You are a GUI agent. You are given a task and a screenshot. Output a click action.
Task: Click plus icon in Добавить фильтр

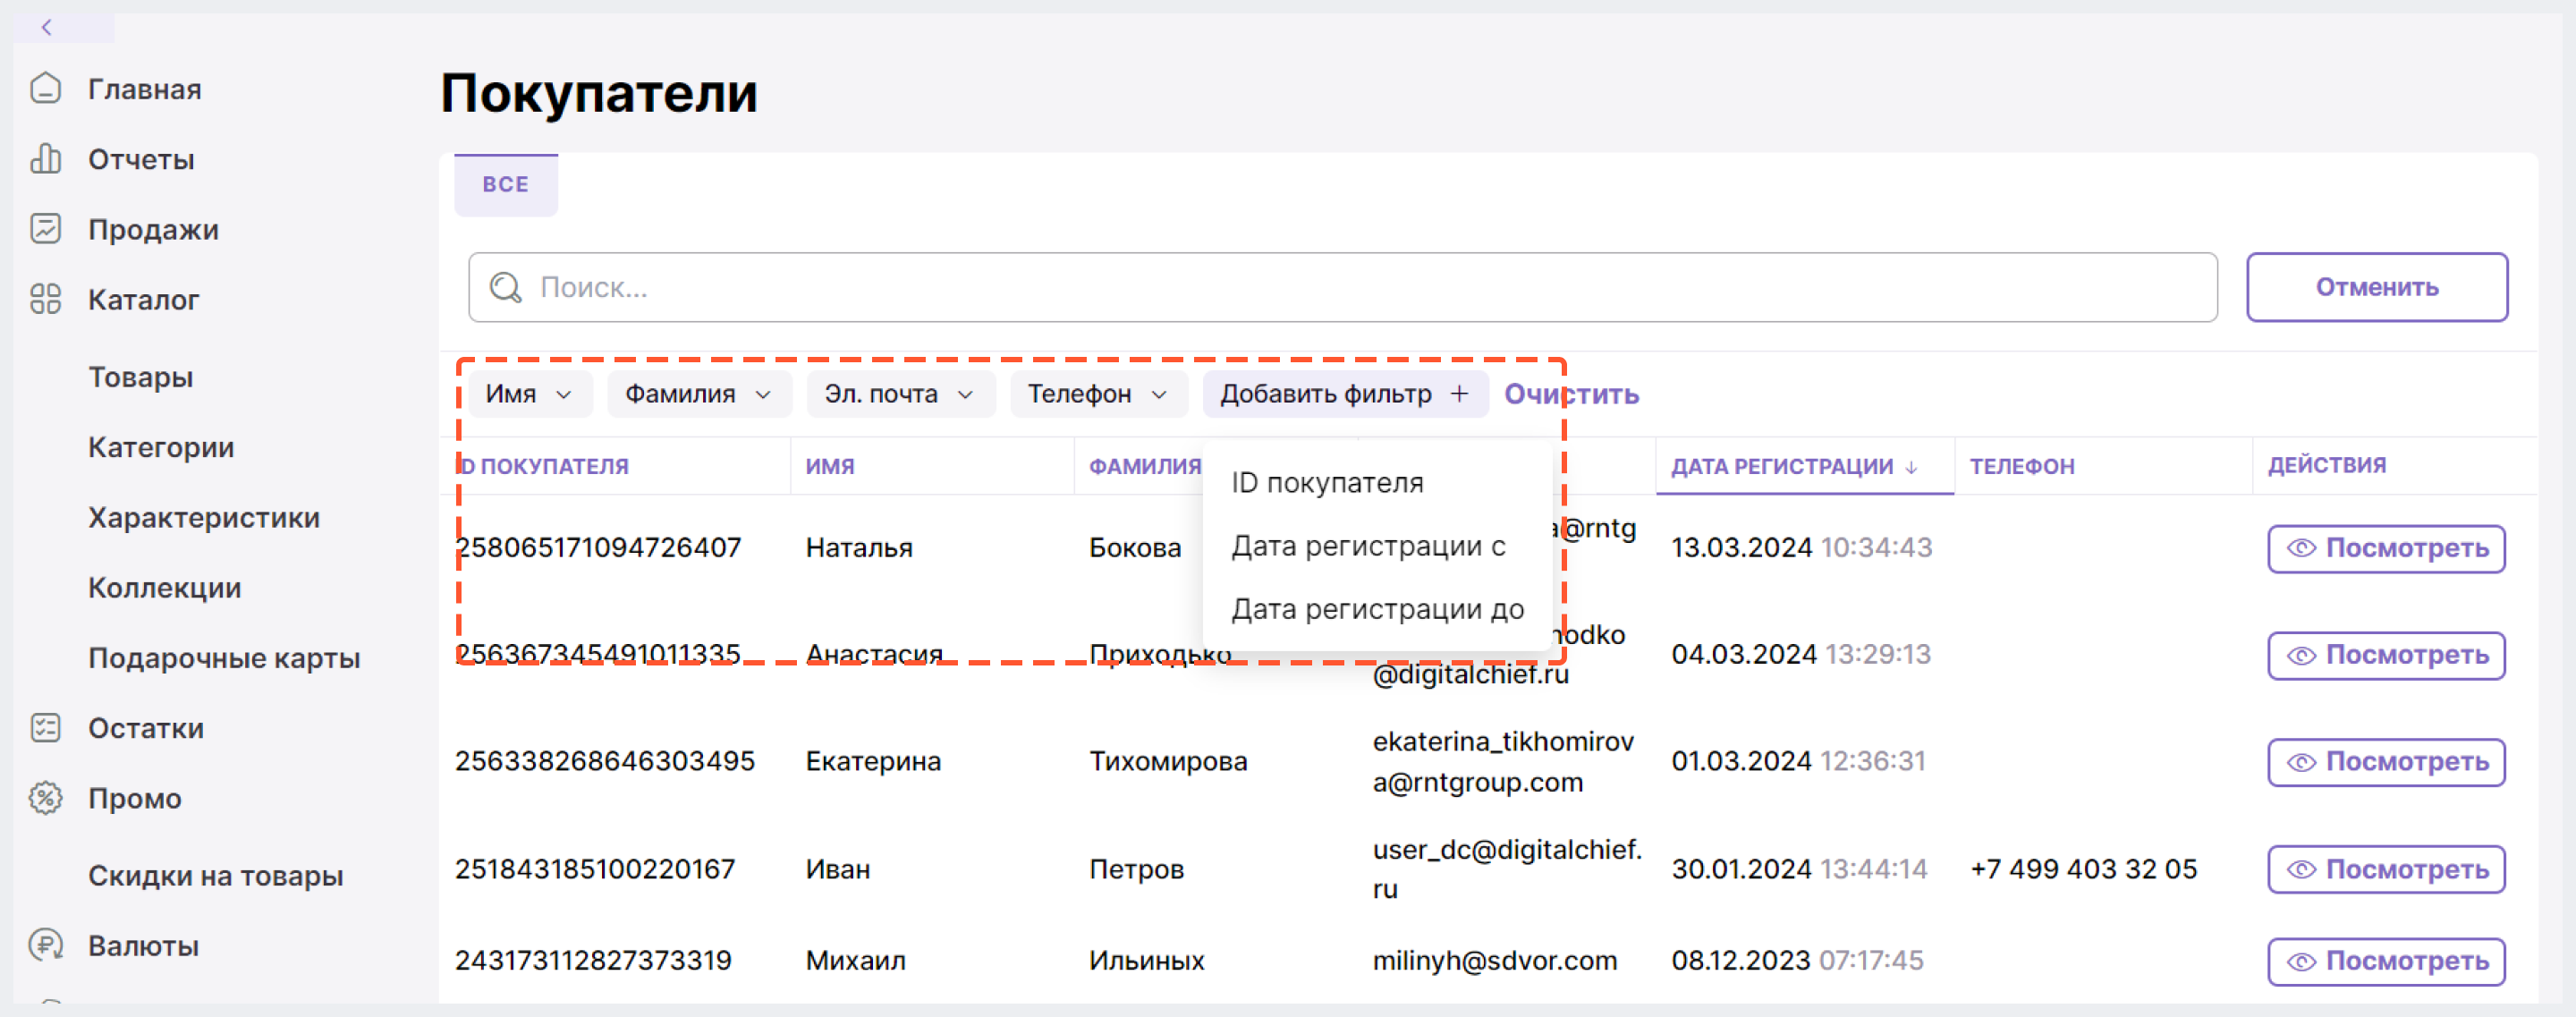tap(1460, 394)
